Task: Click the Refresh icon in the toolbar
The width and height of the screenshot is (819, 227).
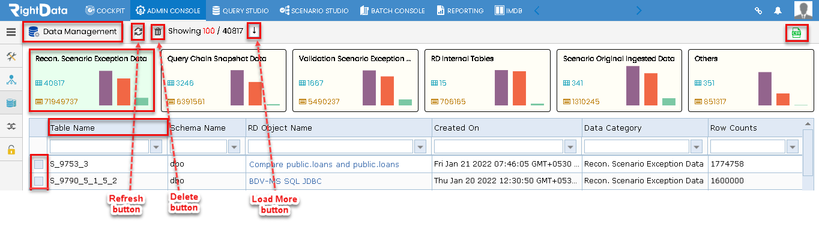Action: [138, 32]
